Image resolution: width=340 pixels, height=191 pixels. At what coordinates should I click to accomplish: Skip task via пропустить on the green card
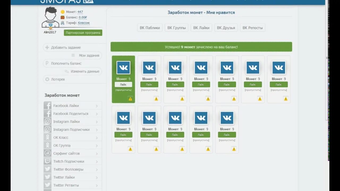123,90
